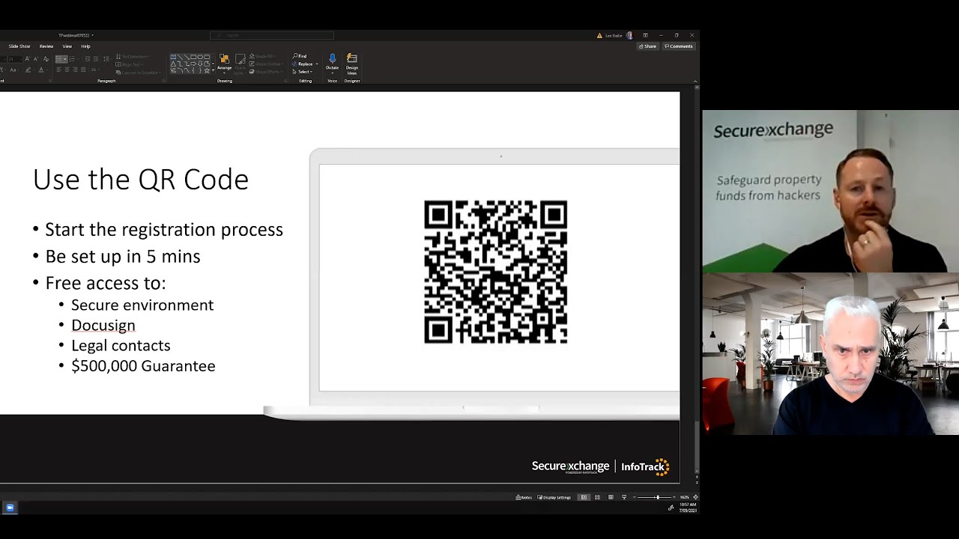Zoom in with the plus button

(675, 497)
